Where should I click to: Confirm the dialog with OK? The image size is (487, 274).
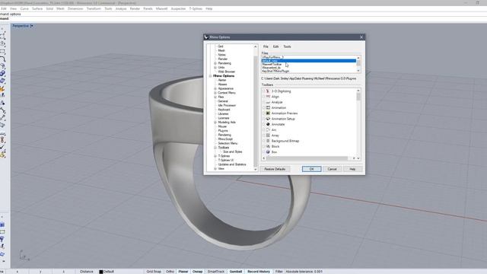(x=311, y=169)
